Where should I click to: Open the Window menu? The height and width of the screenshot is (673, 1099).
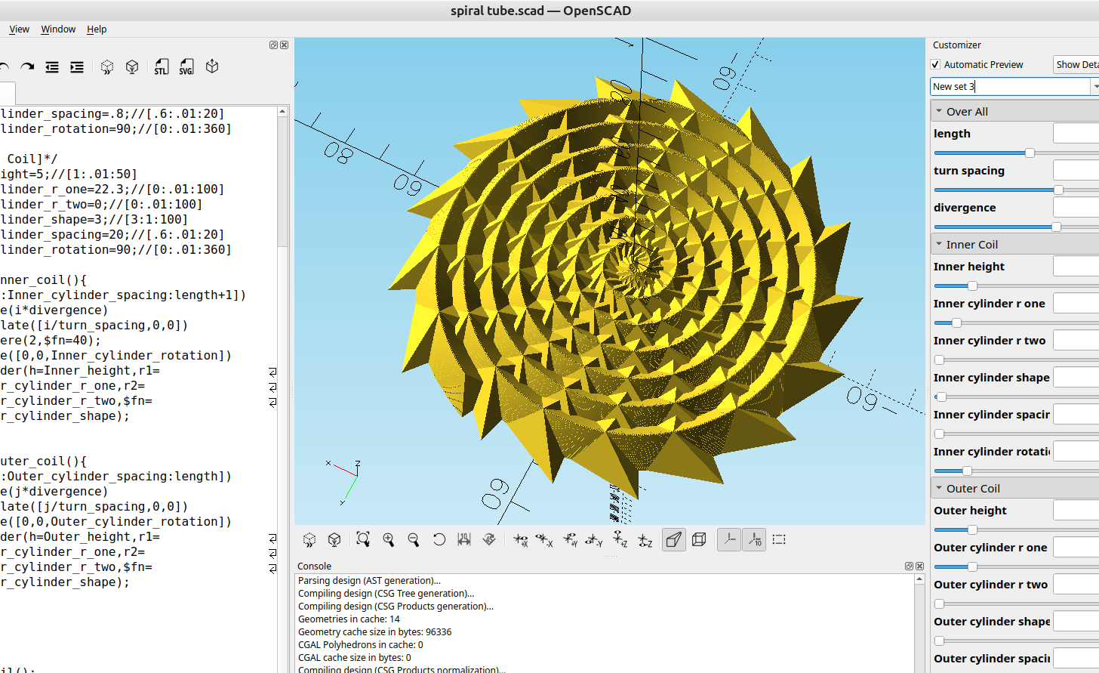58,29
